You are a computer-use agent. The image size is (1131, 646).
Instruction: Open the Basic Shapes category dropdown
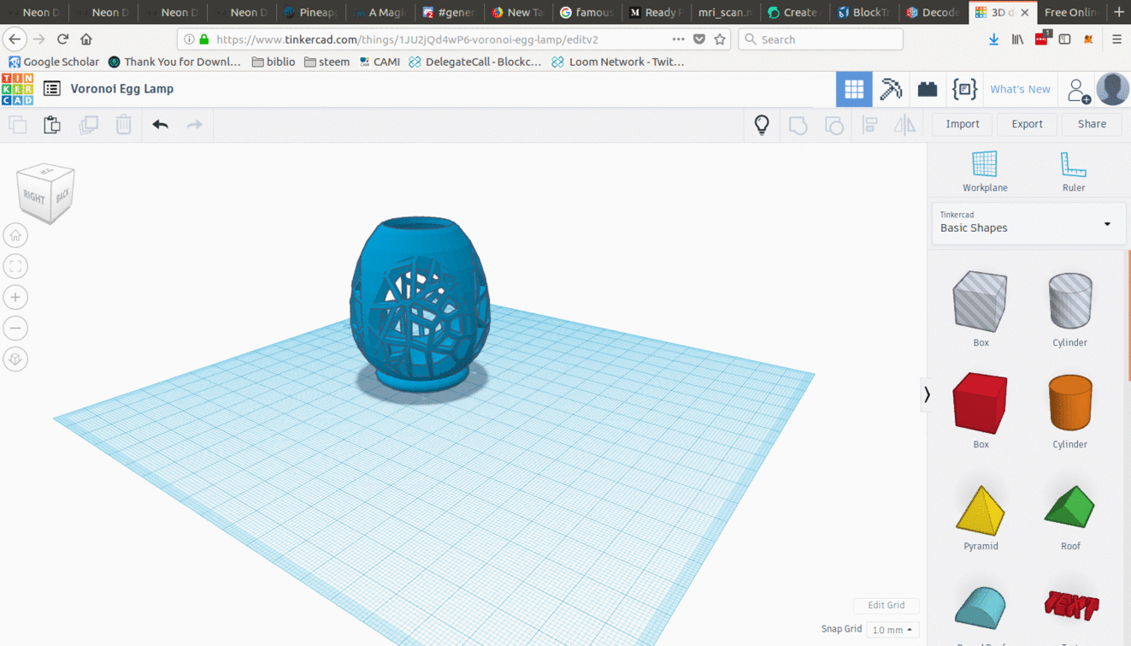tap(1027, 222)
